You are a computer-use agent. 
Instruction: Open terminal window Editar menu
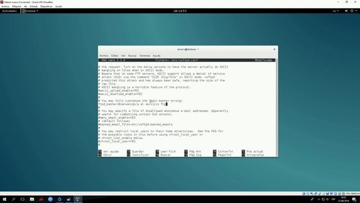point(115,56)
